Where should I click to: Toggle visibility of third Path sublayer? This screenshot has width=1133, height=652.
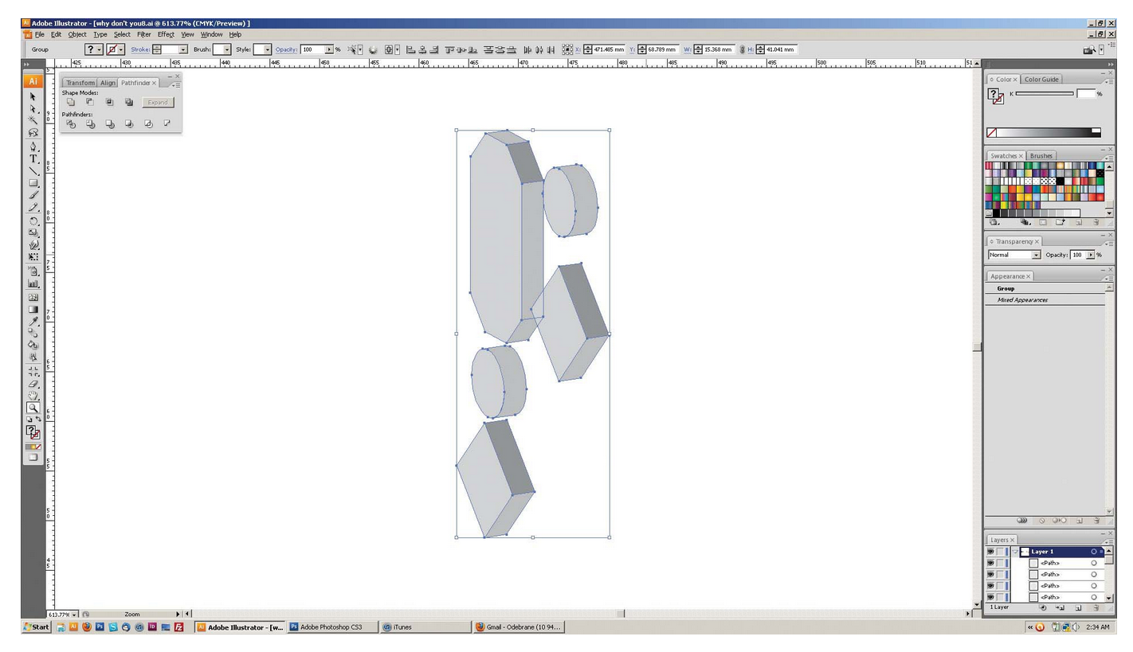click(990, 586)
